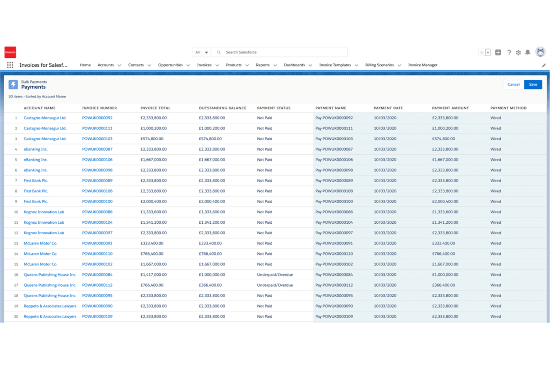Click the red Invoices app logo
The height and width of the screenshot is (368, 552).
pos(10,52)
